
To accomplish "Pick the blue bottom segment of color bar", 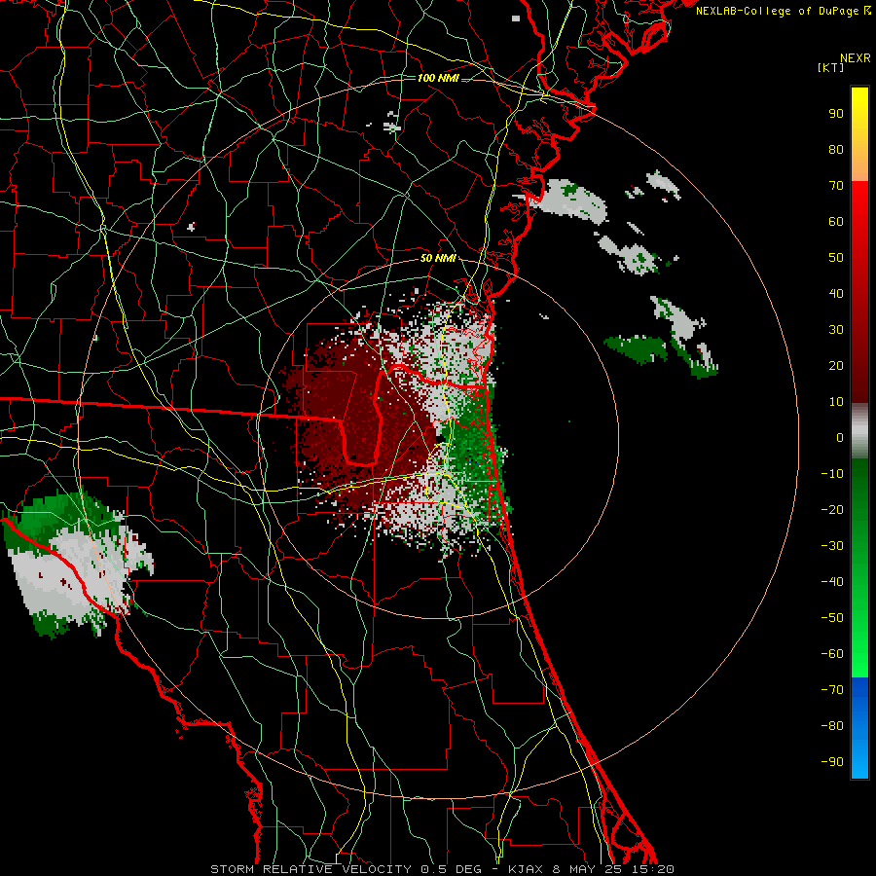I will (x=859, y=728).
